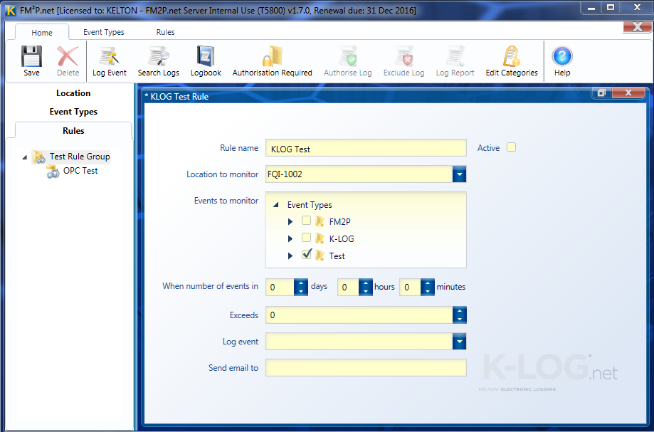Select the Test Rule Group tree item

click(80, 157)
